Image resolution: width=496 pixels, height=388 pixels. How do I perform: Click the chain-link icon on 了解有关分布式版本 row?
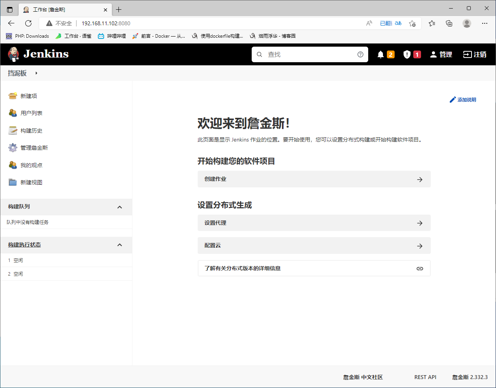click(x=419, y=268)
